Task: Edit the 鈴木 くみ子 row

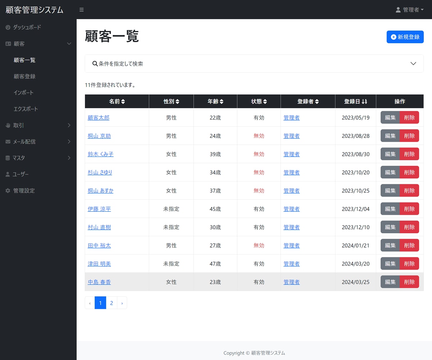Action: 390,154
